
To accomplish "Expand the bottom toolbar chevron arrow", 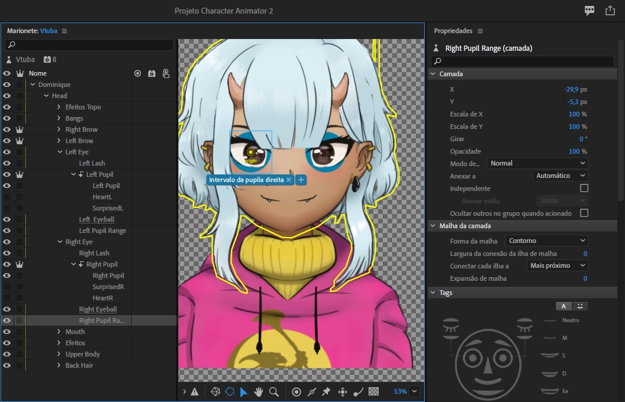I will coord(184,391).
